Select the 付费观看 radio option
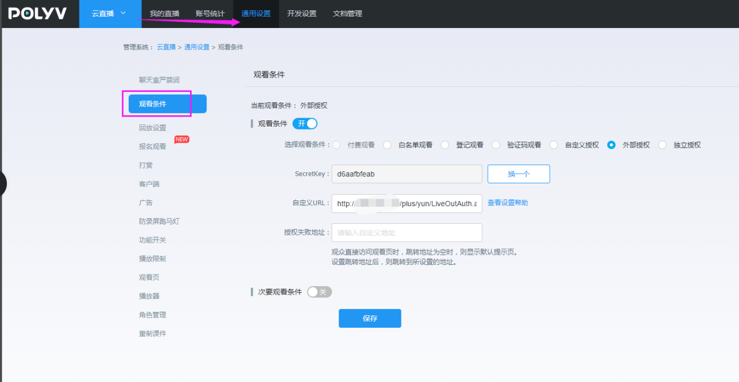 click(x=337, y=145)
